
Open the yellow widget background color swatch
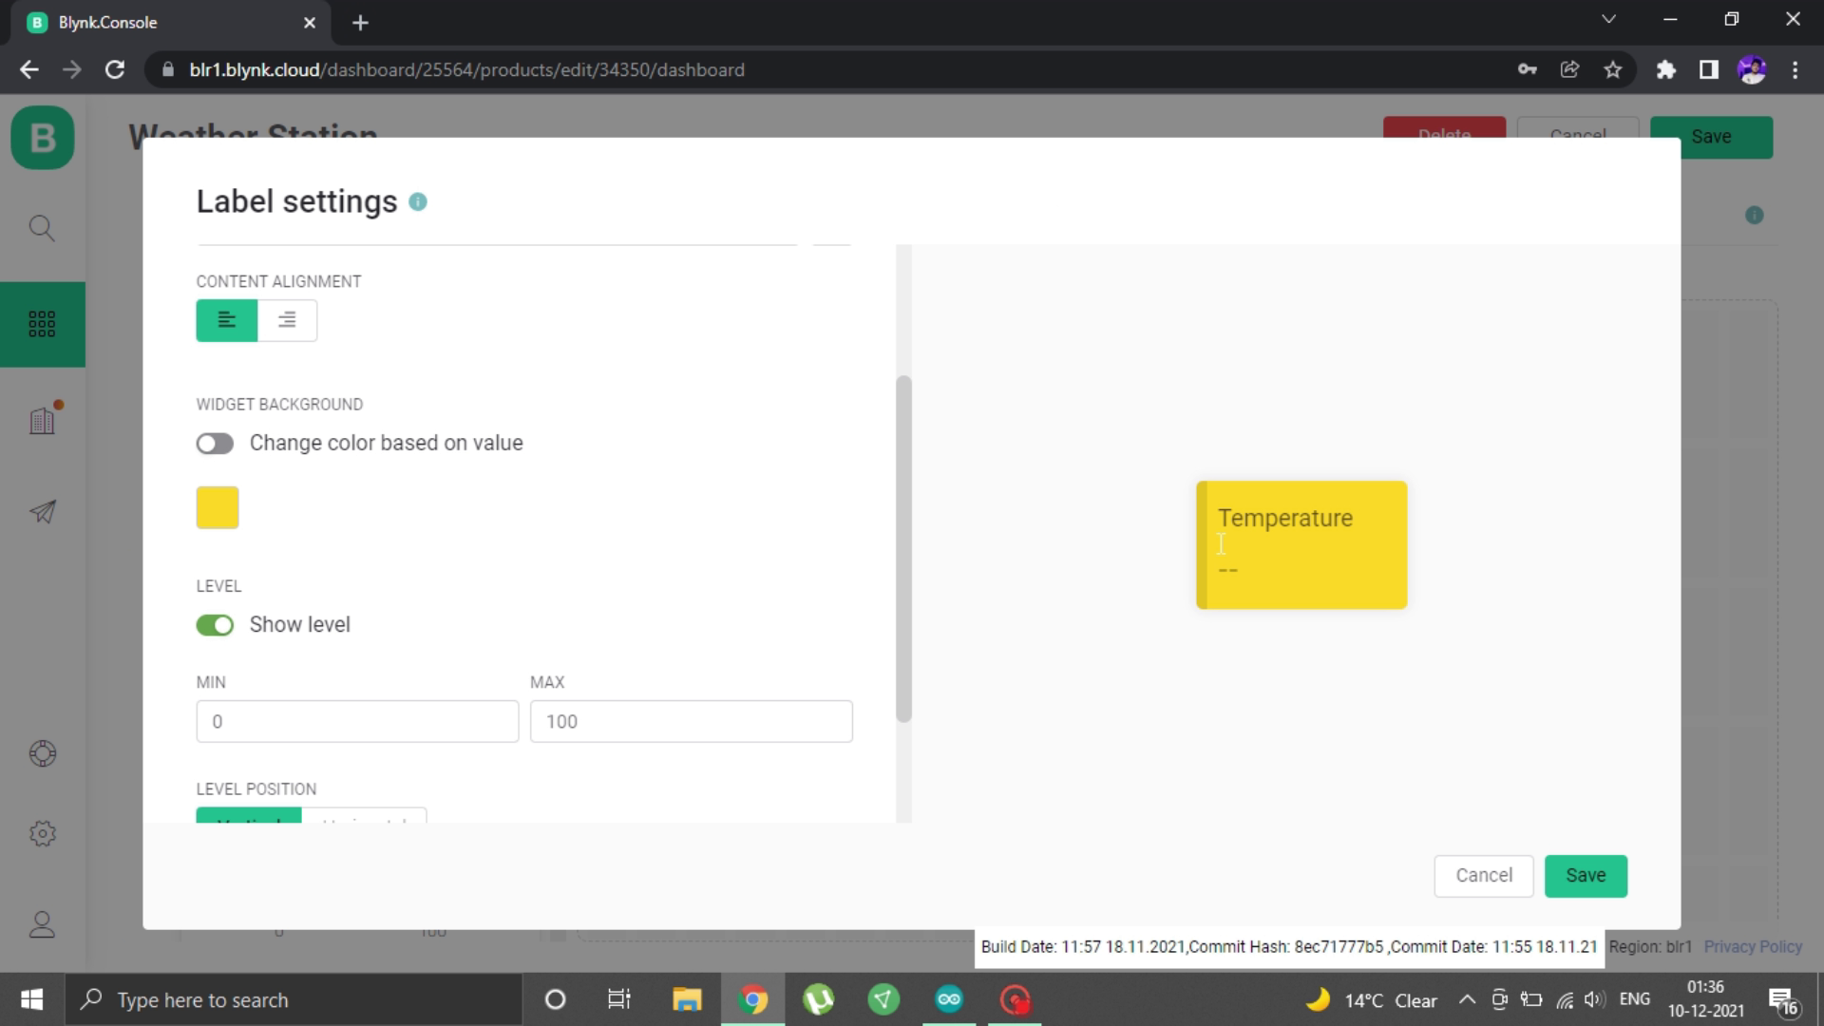point(218,507)
